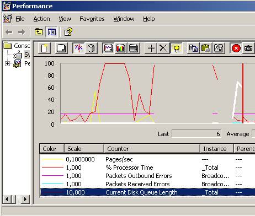Switch to View Graph mode
This screenshot has height=216, width=255.
click(108, 48)
